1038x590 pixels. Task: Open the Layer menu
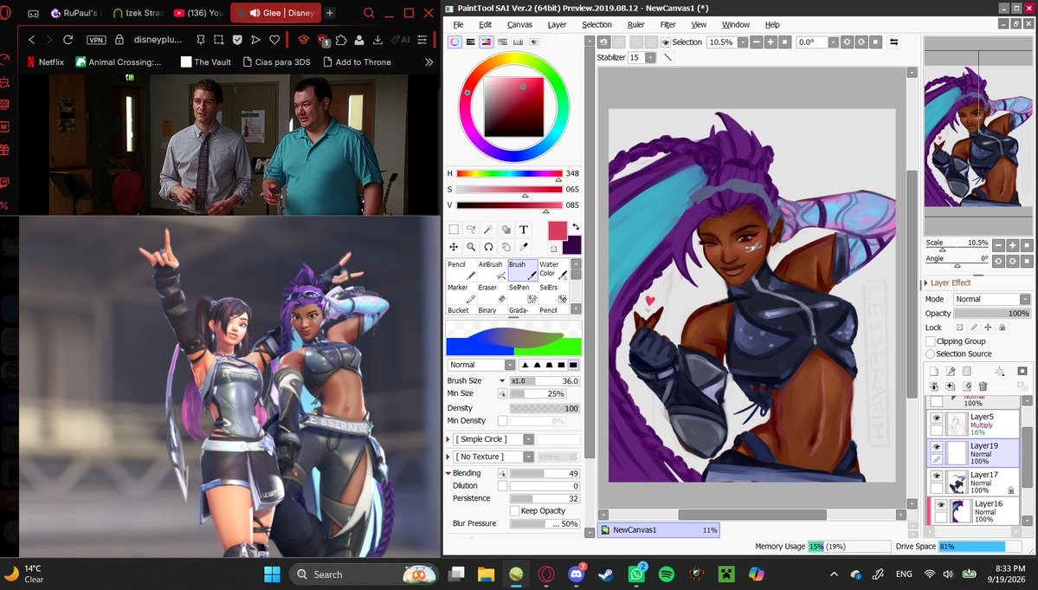coord(557,24)
